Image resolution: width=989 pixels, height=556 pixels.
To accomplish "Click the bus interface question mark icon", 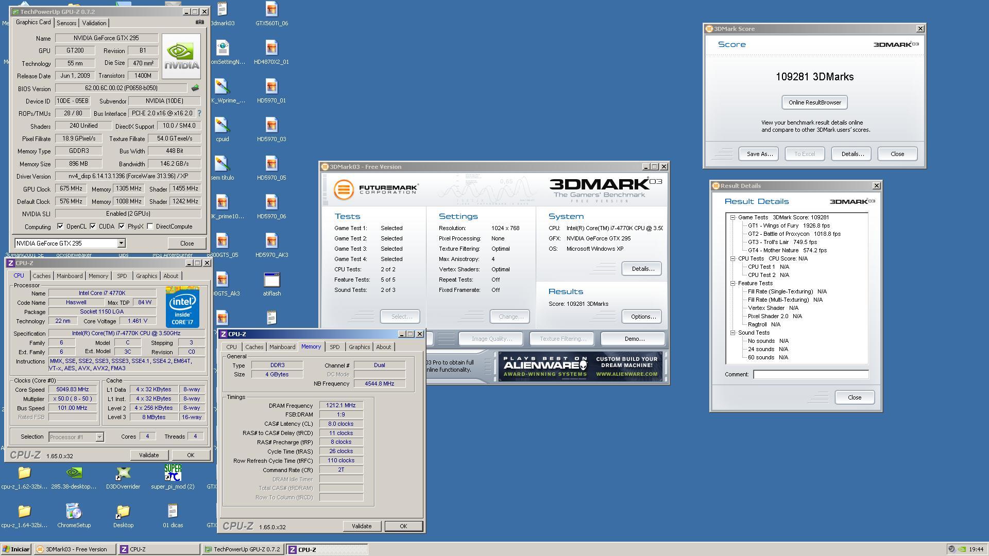I will coord(199,113).
